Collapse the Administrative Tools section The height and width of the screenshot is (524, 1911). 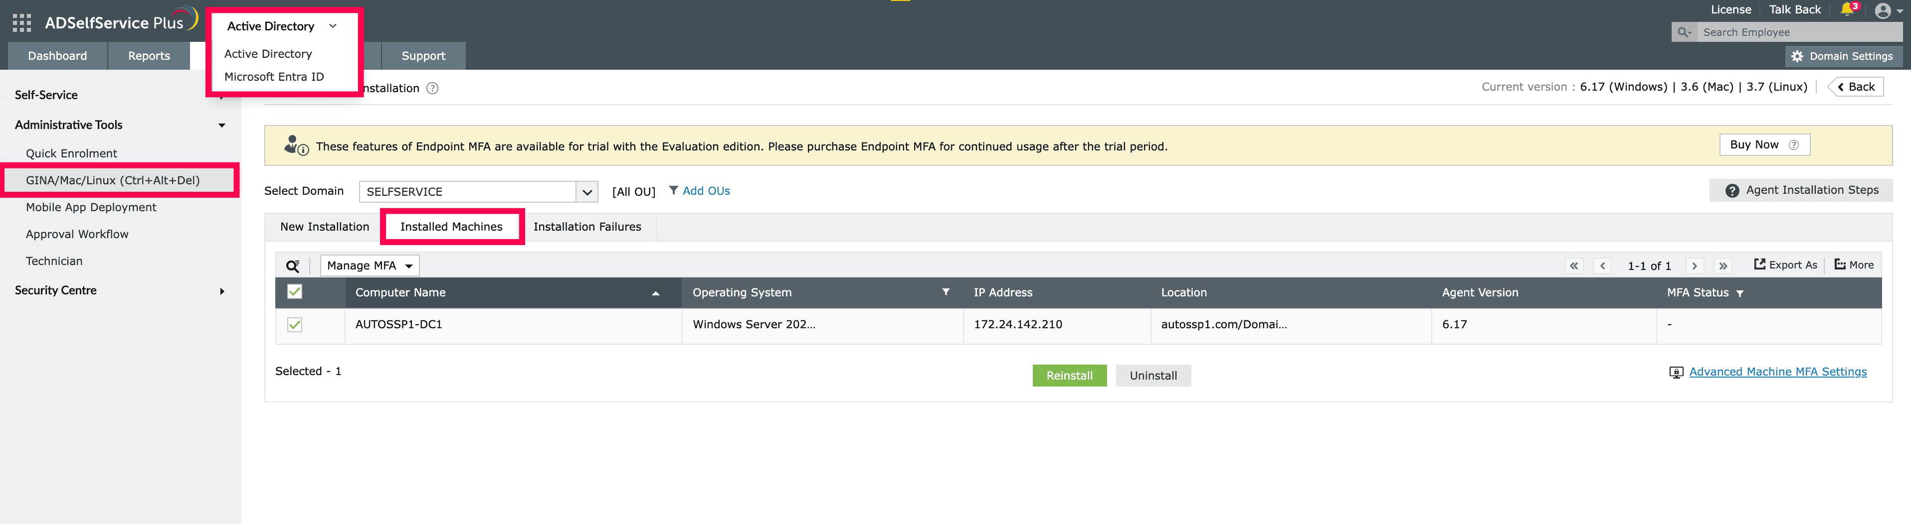point(120,125)
